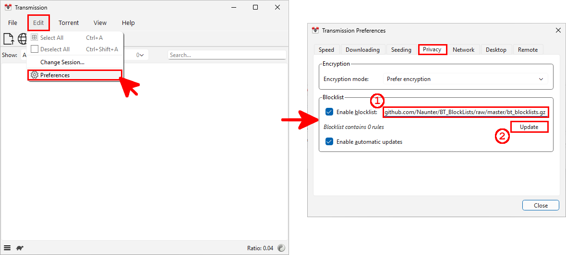Click the X on the Preferences title bar
566x255 pixels.
(x=558, y=31)
